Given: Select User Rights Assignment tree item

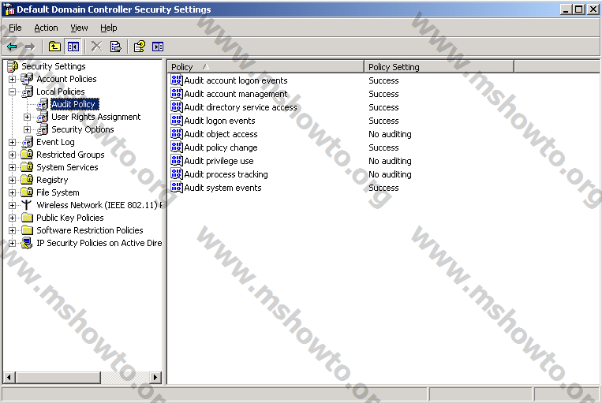Looking at the screenshot, I should click(96, 117).
